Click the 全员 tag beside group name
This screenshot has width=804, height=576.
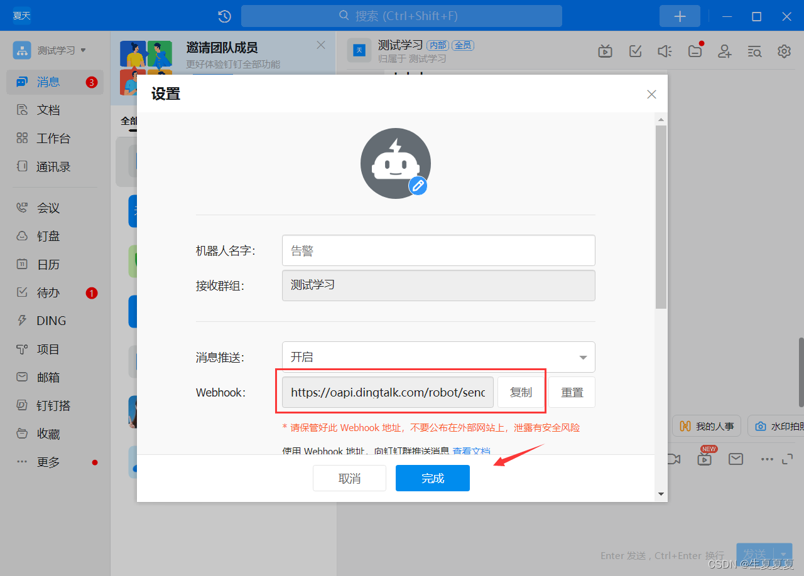click(x=463, y=45)
